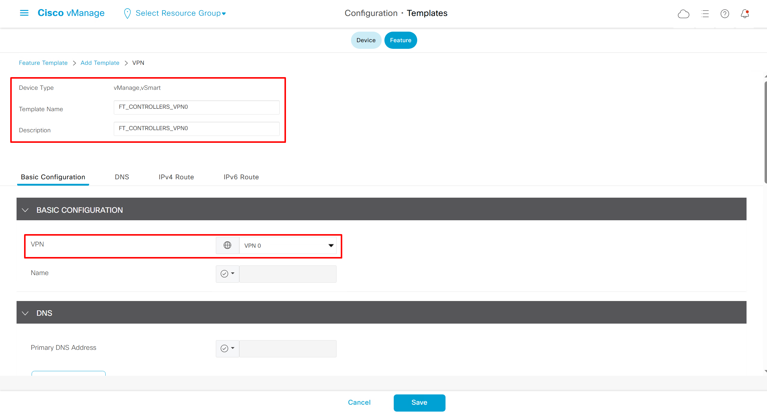Screen dimensions: 767x414
Task: Go to the Feature Template breadcrumb link
Action: tap(43, 63)
